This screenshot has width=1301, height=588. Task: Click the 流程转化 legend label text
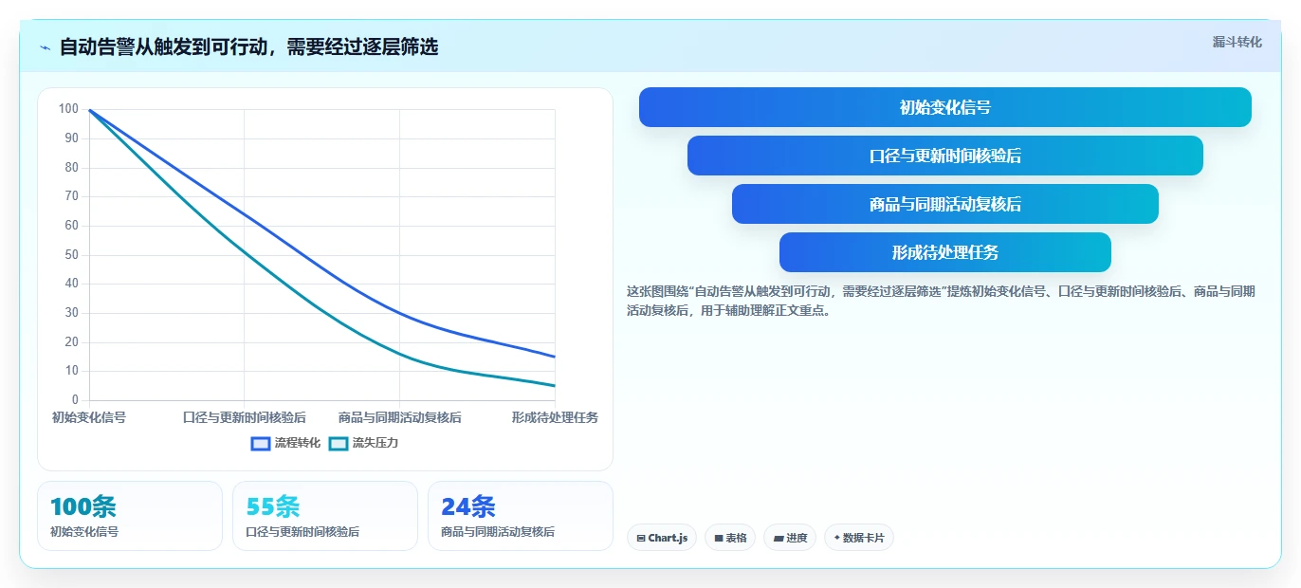point(298,443)
